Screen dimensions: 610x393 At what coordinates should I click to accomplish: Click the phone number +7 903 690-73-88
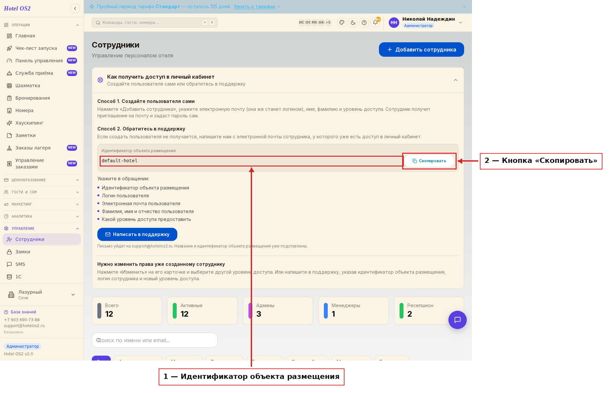pyautogui.click(x=22, y=320)
